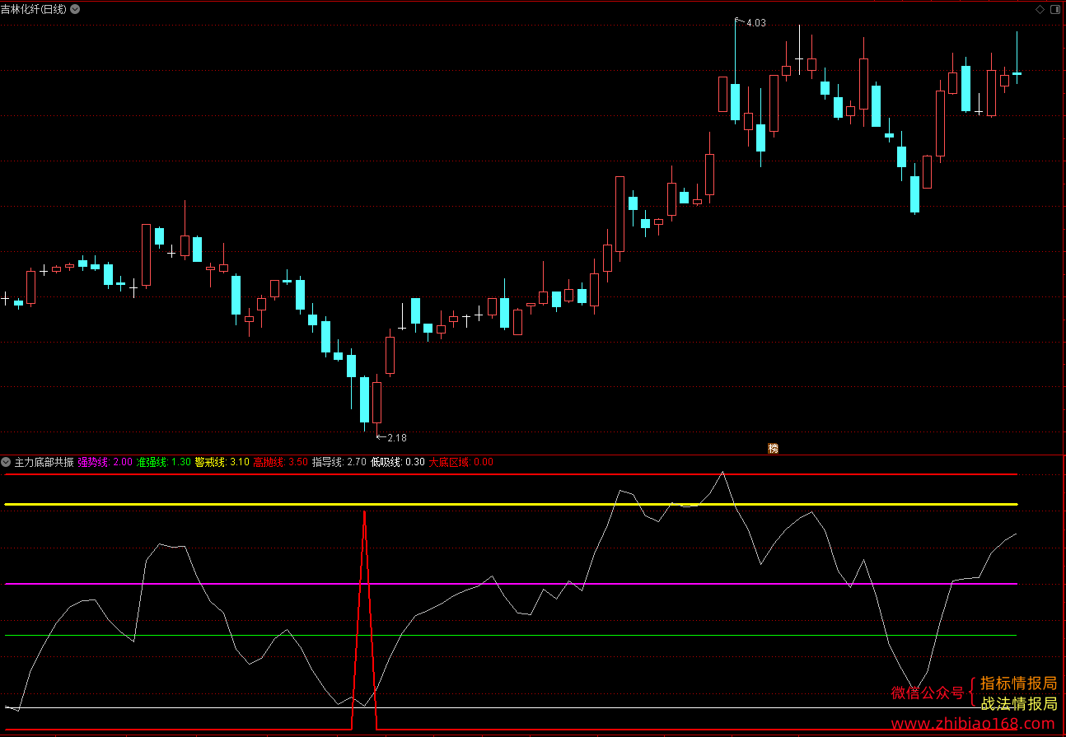The height and width of the screenshot is (737, 1066).
Task: Click the orange 榜 marker below the chart
Action: coord(773,449)
